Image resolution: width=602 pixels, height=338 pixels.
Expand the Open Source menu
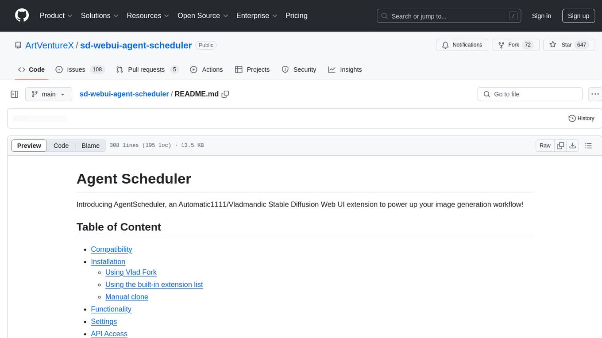click(203, 15)
